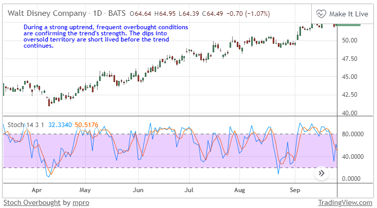Click the orange stochastic value 50.5176

(x=86, y=125)
